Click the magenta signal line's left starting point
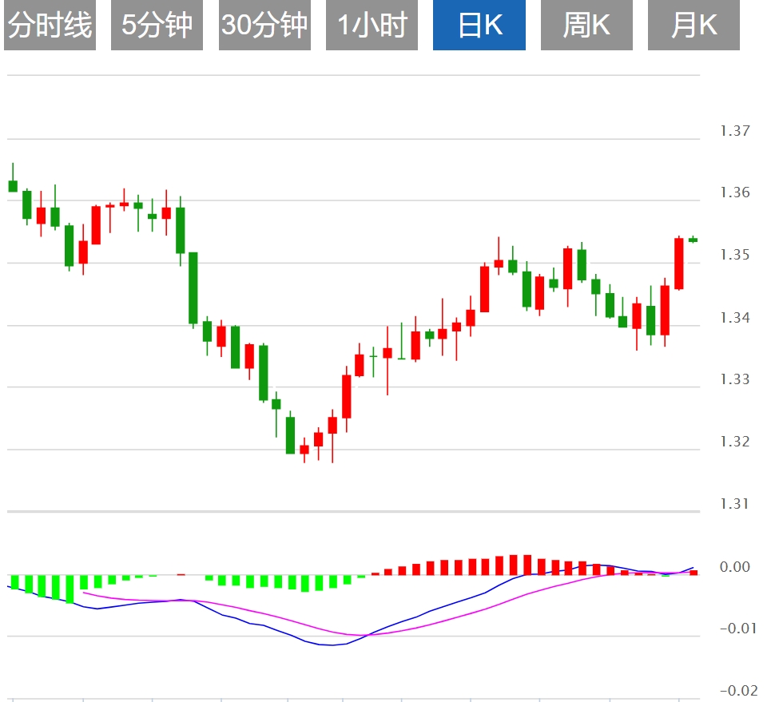The height and width of the screenshot is (702, 779). 85,593
